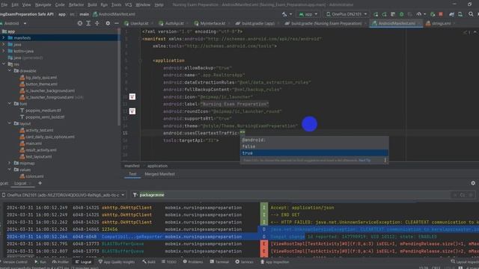Click the red Stop icon in toolbar
This screenshot has width=479, height=269.
pyautogui.click(x=441, y=14)
